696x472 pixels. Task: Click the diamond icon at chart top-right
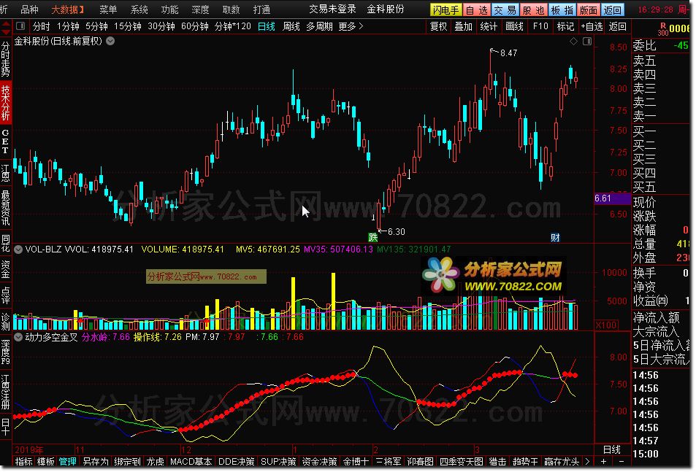[x=573, y=41]
